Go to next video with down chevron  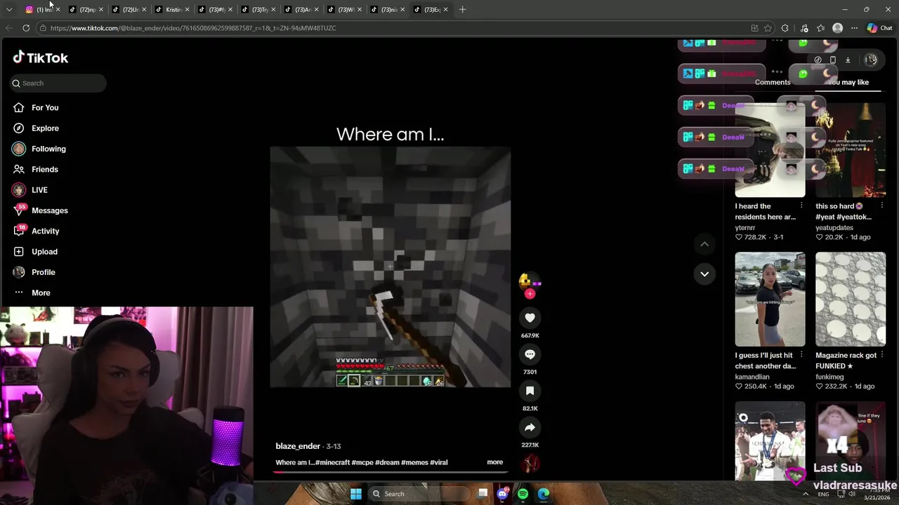(704, 274)
